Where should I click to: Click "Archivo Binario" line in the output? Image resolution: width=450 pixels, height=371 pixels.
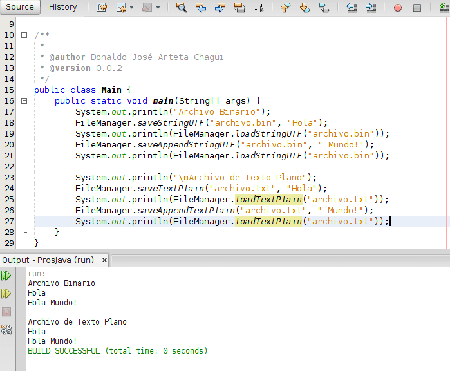[61, 283]
